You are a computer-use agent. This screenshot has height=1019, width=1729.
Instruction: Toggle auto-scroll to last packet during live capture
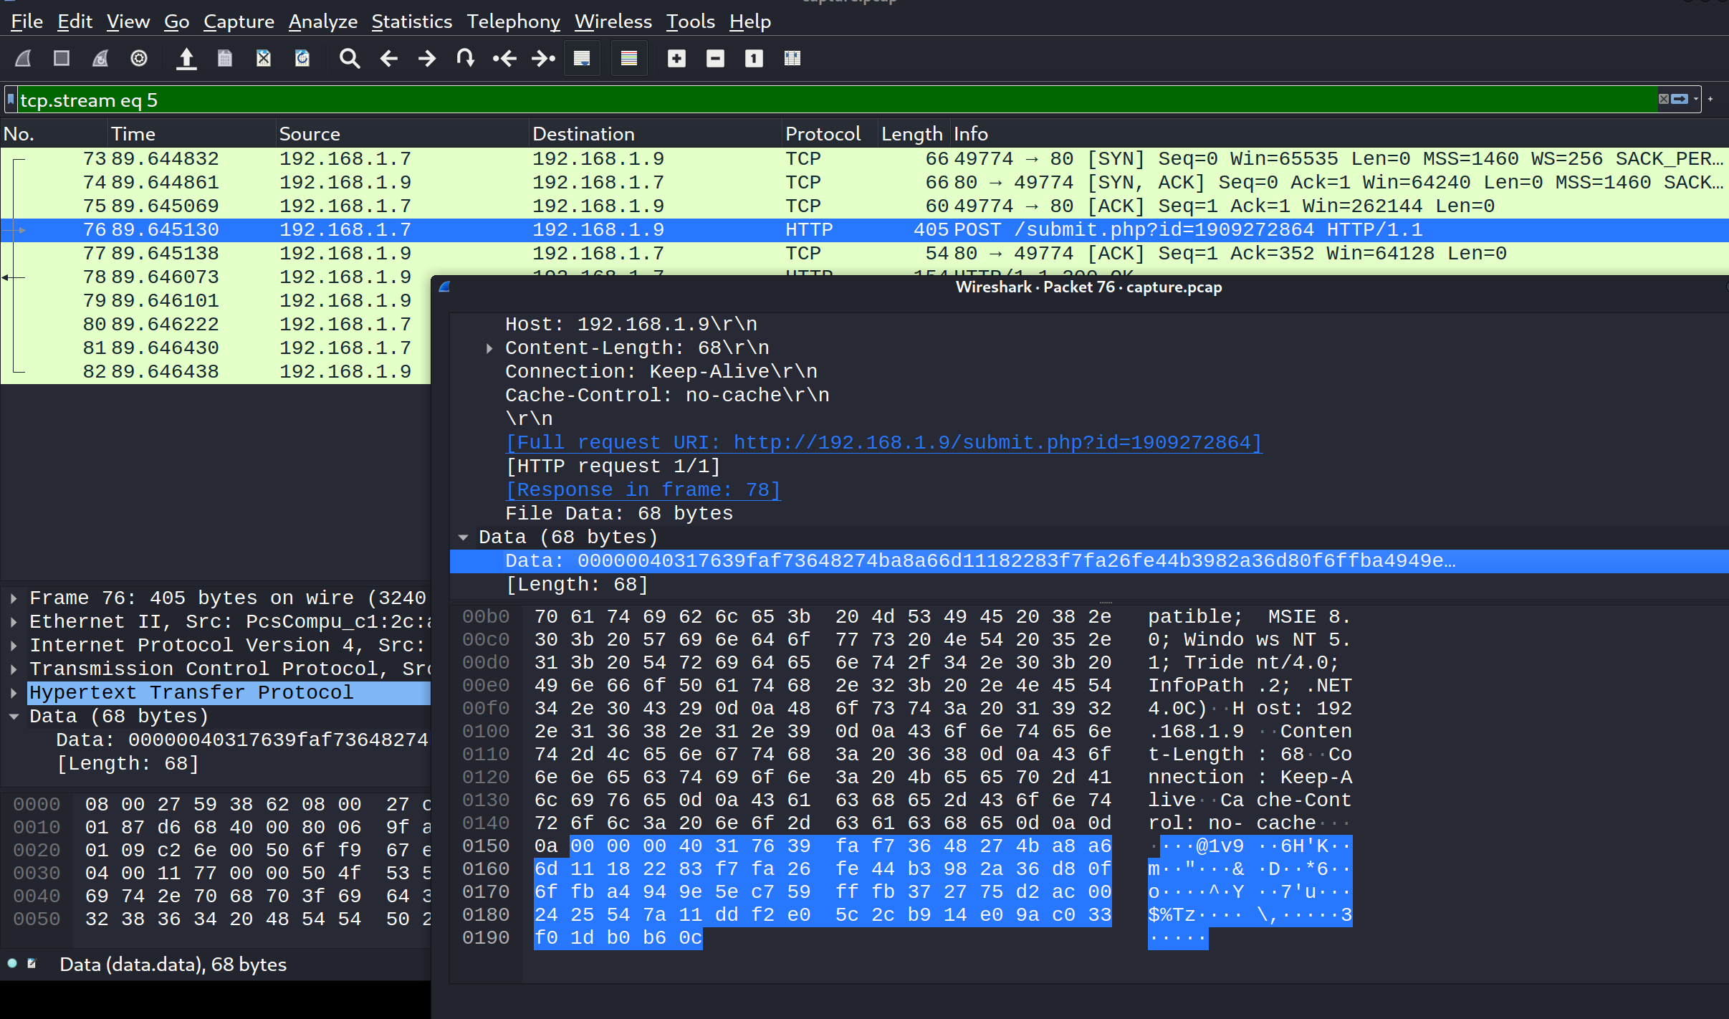pos(582,58)
